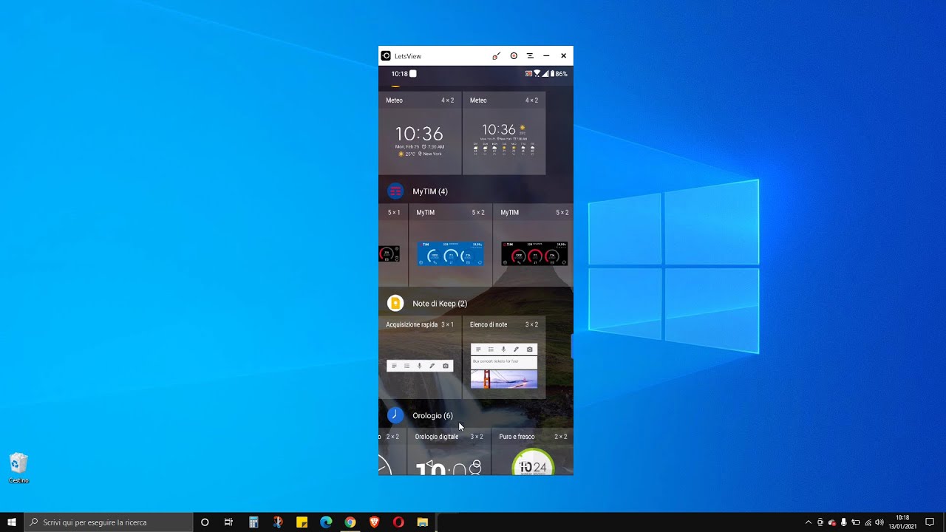Viewport: 946px width, 532px height.
Task: Open the Wi-Fi network tray icon
Action: 868,522
